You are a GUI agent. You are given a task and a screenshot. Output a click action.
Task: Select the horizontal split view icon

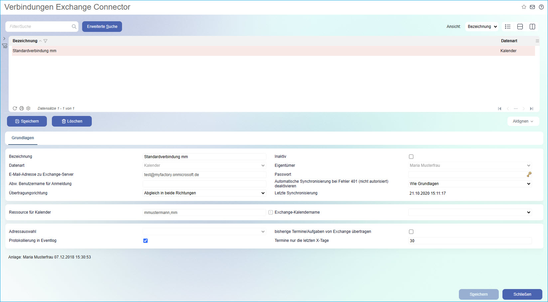520,27
